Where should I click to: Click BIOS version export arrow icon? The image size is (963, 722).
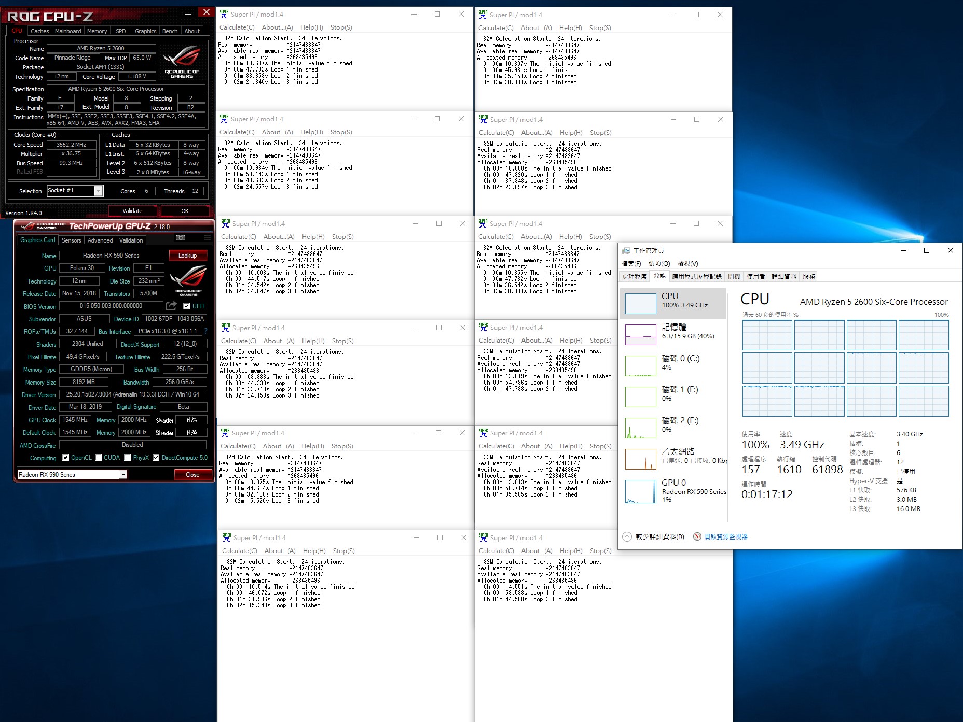click(x=171, y=306)
